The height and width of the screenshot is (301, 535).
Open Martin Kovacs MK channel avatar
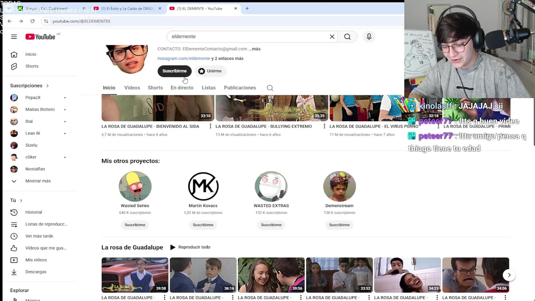(203, 186)
